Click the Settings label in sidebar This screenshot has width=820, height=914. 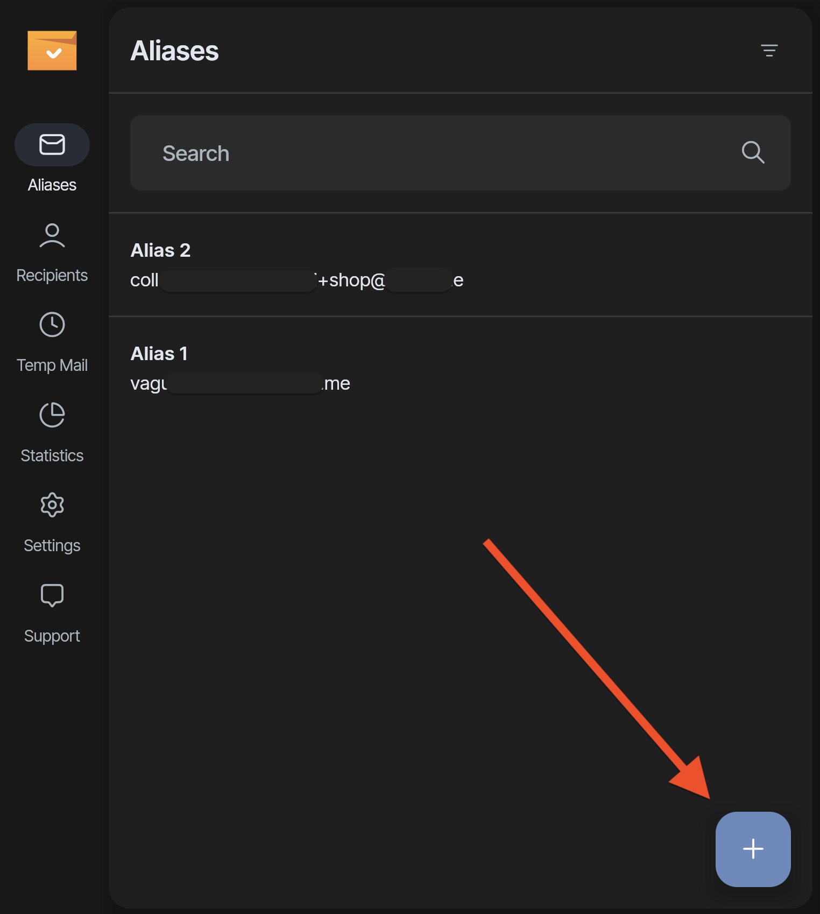[x=52, y=545]
